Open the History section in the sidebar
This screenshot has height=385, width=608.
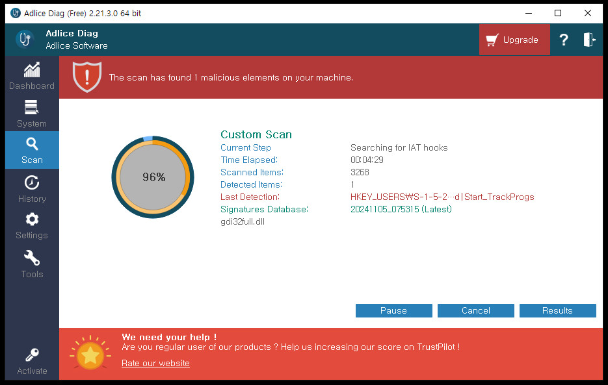pyautogui.click(x=32, y=189)
